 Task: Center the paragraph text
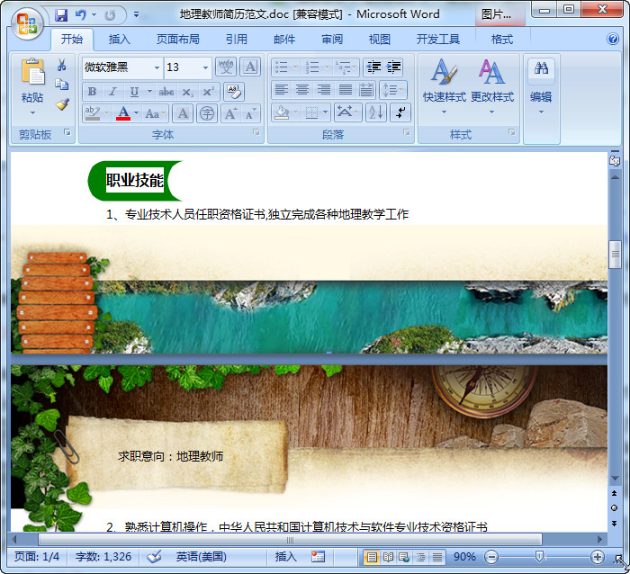(302, 90)
